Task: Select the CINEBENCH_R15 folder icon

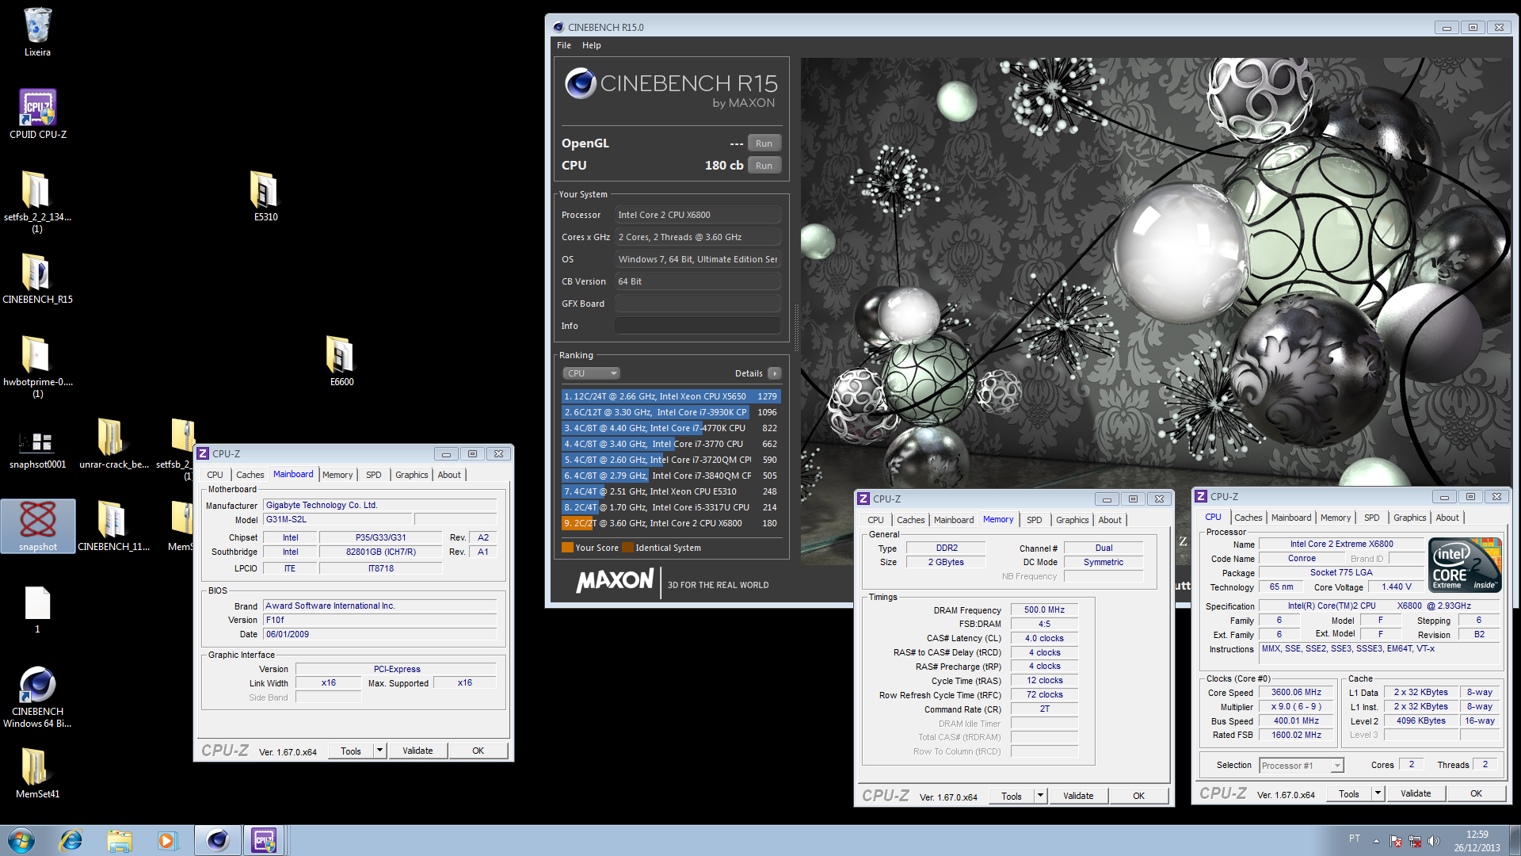Action: tap(37, 279)
